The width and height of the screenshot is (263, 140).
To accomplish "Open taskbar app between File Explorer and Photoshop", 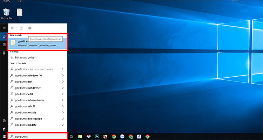I will [89, 136].
